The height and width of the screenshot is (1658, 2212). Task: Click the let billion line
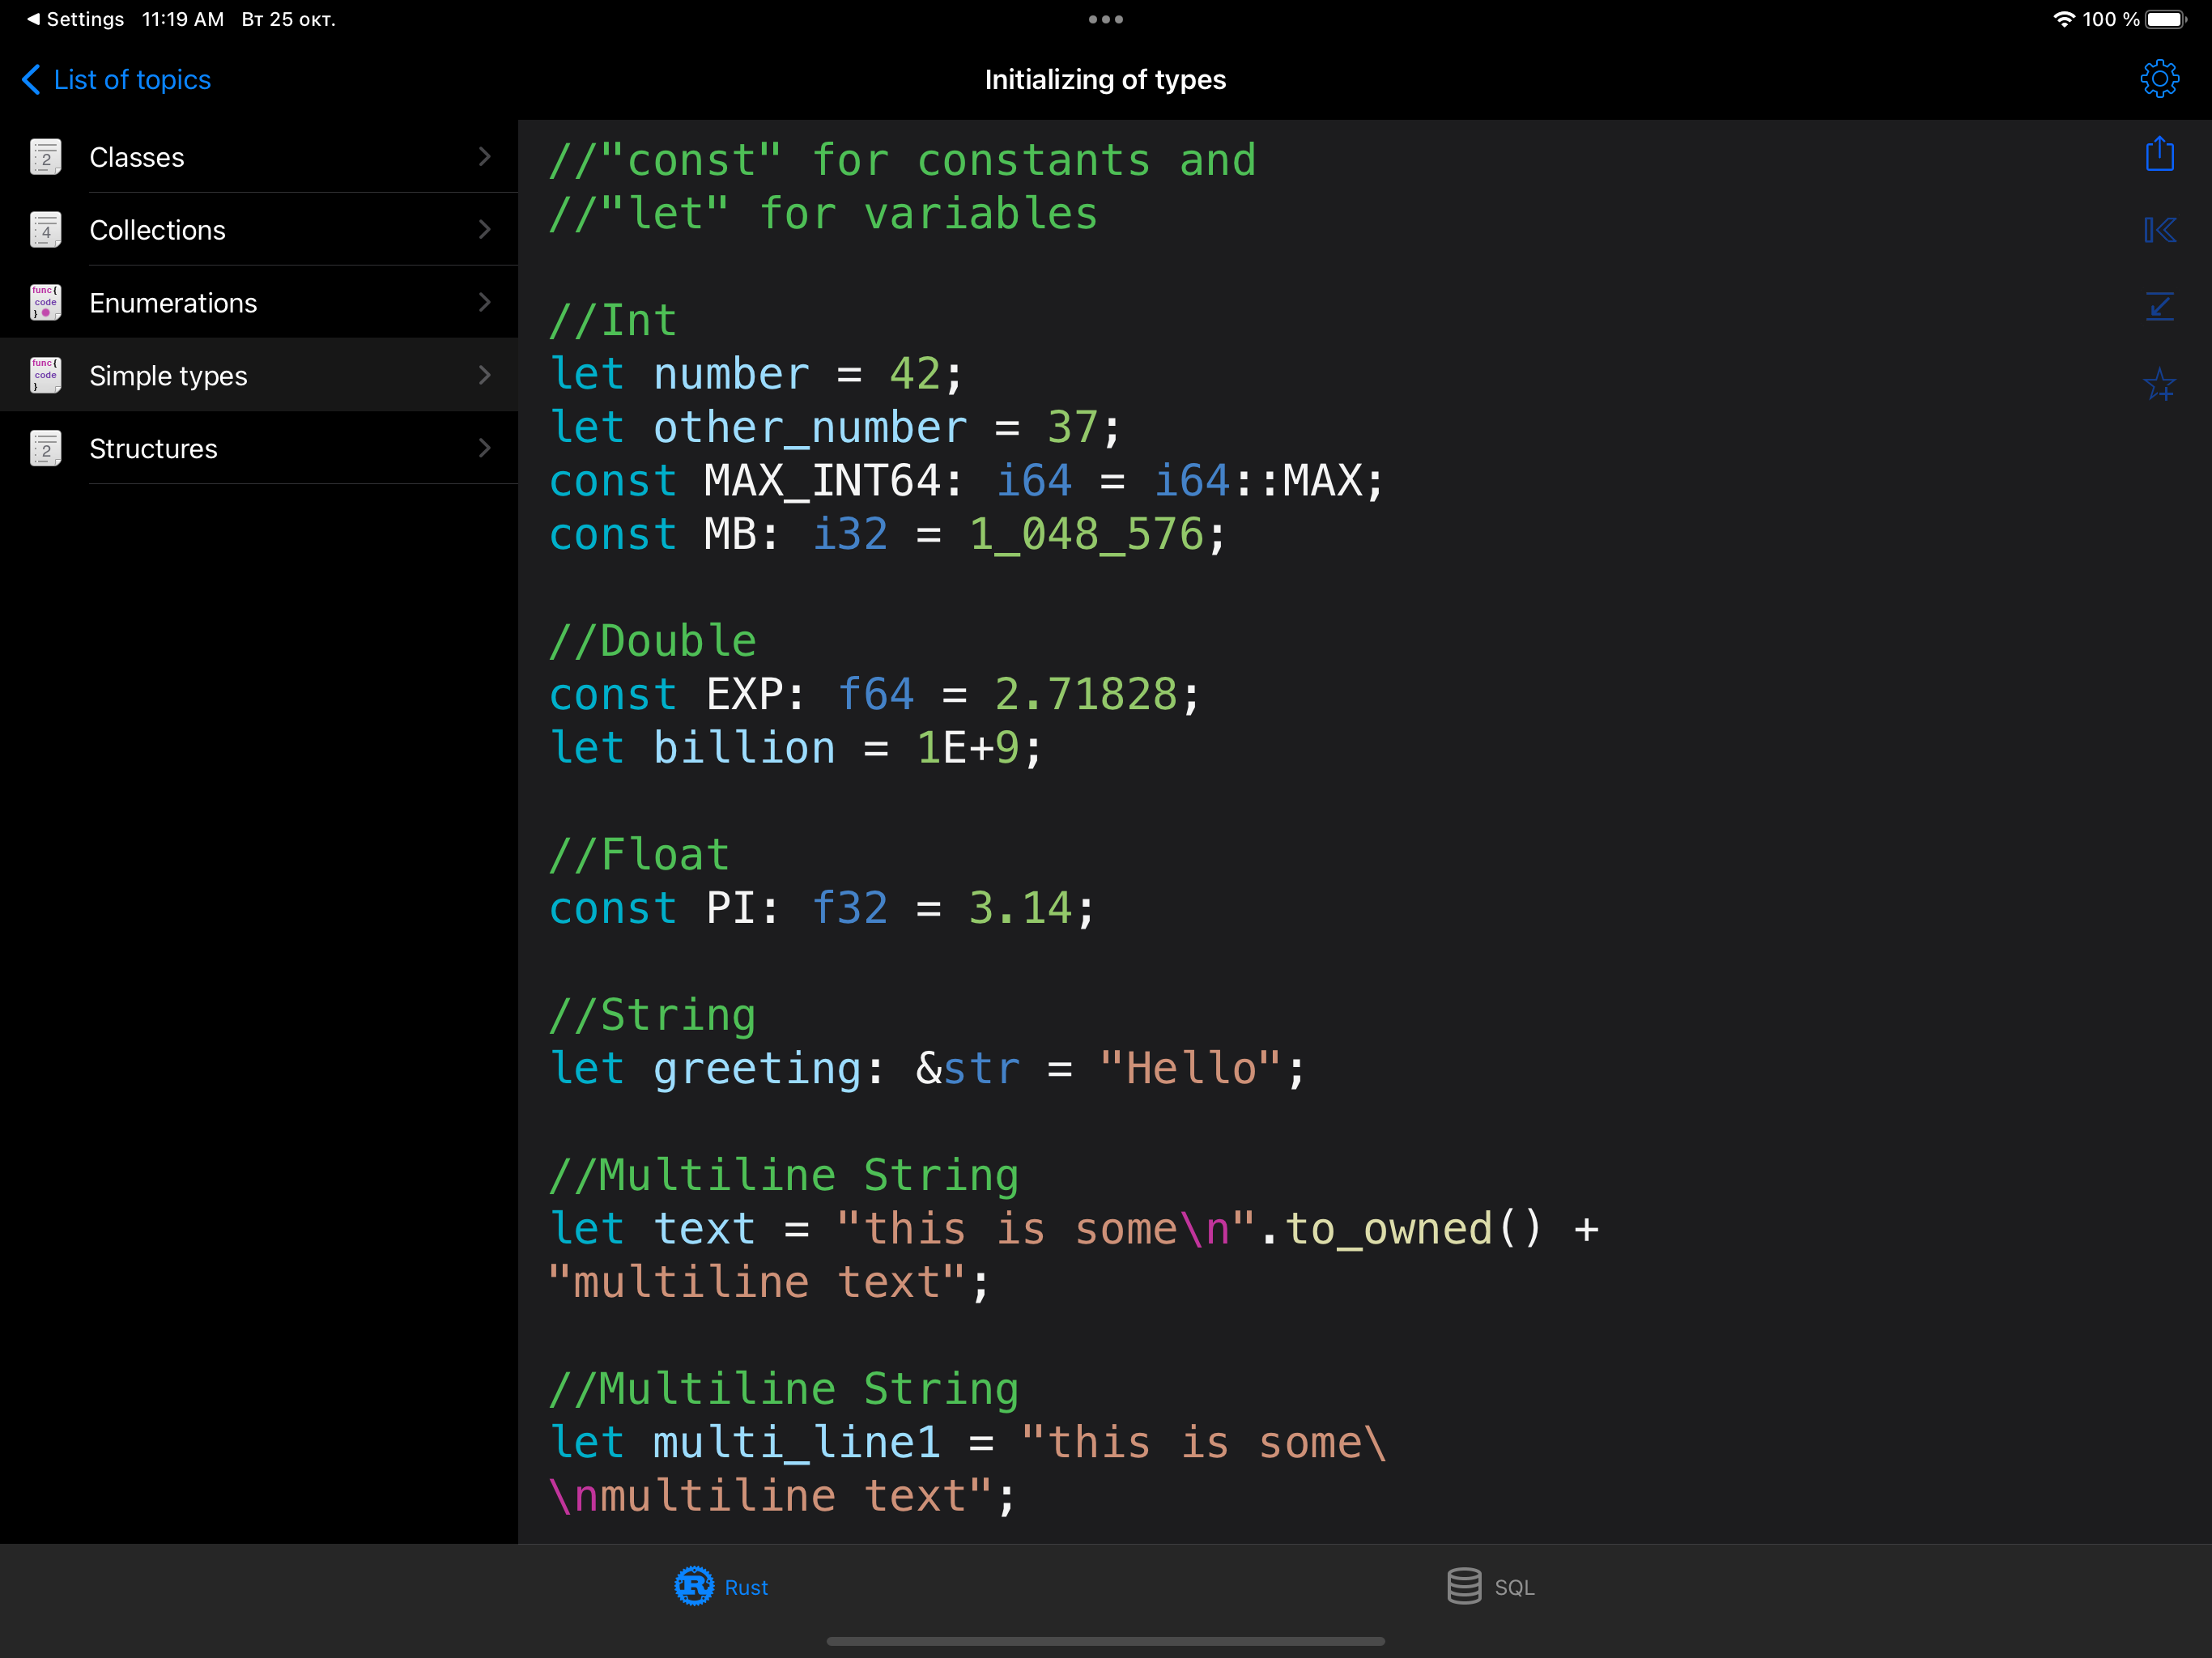tap(795, 748)
